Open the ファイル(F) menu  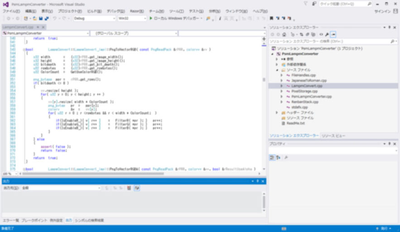(x=11, y=11)
